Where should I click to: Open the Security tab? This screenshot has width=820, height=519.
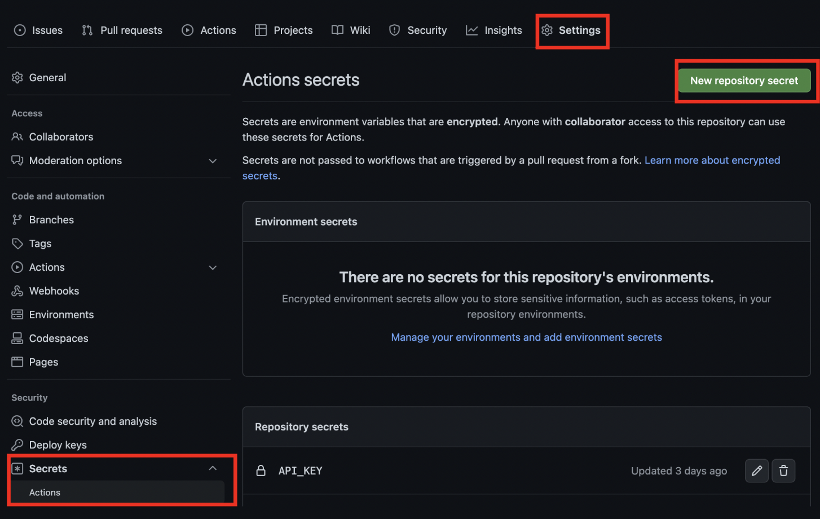(x=418, y=30)
